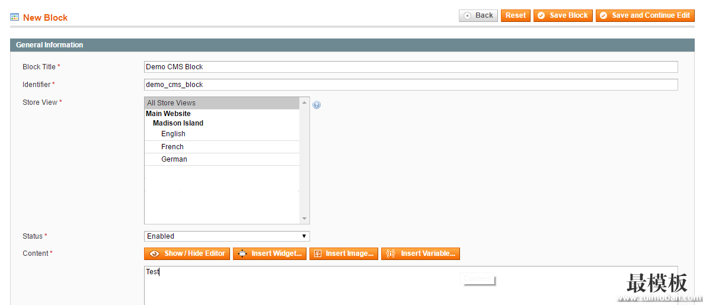Click the Store View help question-mark icon
The height and width of the screenshot is (305, 706).
317,105
